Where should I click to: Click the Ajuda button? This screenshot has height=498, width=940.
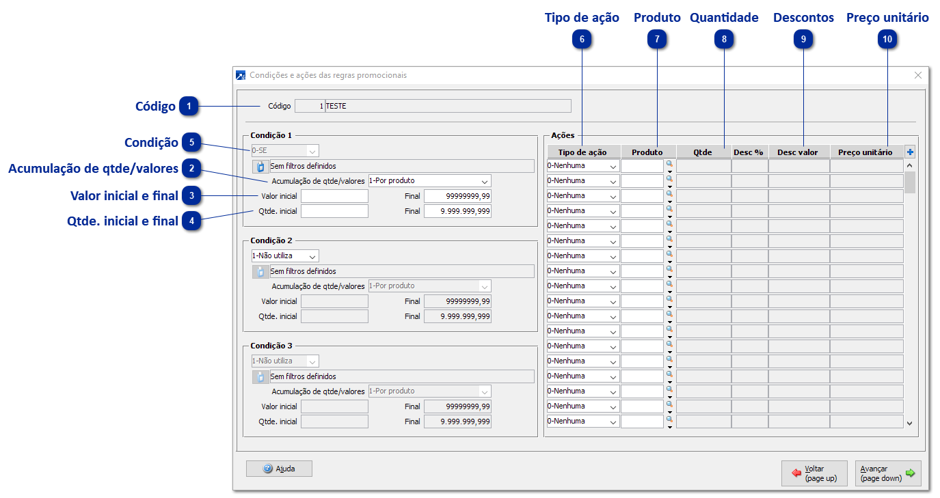[x=279, y=469]
